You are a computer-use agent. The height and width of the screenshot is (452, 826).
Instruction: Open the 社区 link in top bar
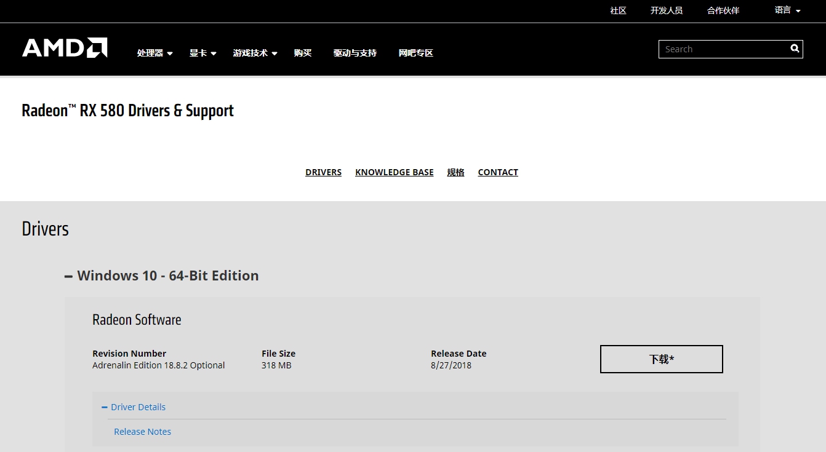(x=618, y=10)
